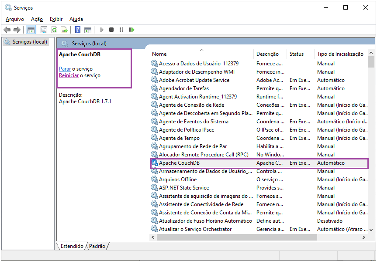Click the vertical scrollbar down arrow
This screenshot has height=261, width=377.
(x=371, y=230)
